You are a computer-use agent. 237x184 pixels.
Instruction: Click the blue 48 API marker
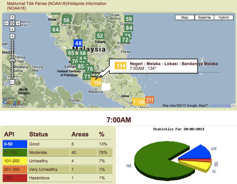click(x=78, y=43)
